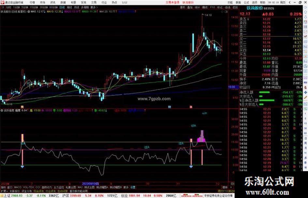
Task: Click the 创业 index in status bar
Action: tap(124, 196)
